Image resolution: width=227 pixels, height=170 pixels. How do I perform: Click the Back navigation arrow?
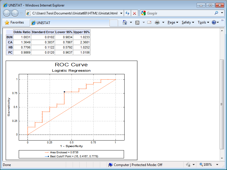[7, 13]
